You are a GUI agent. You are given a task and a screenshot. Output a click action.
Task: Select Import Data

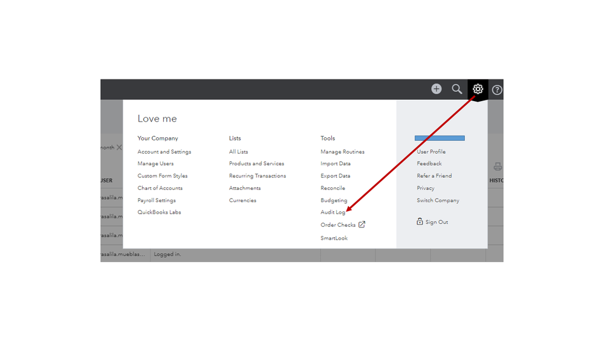[336, 163]
